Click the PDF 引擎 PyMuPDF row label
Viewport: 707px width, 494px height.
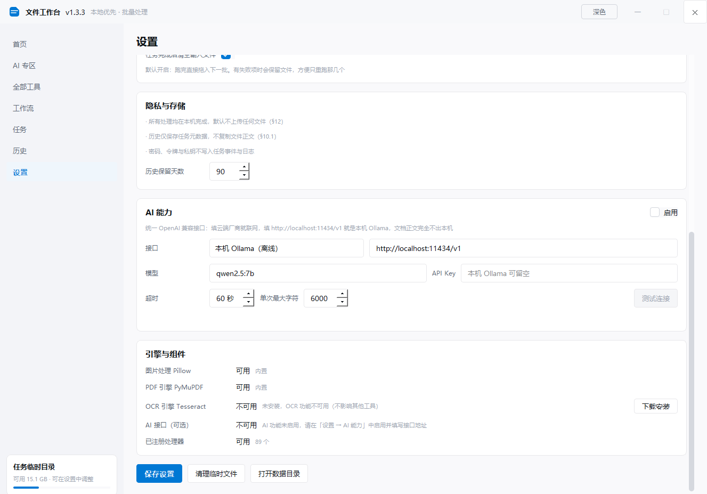174,387
